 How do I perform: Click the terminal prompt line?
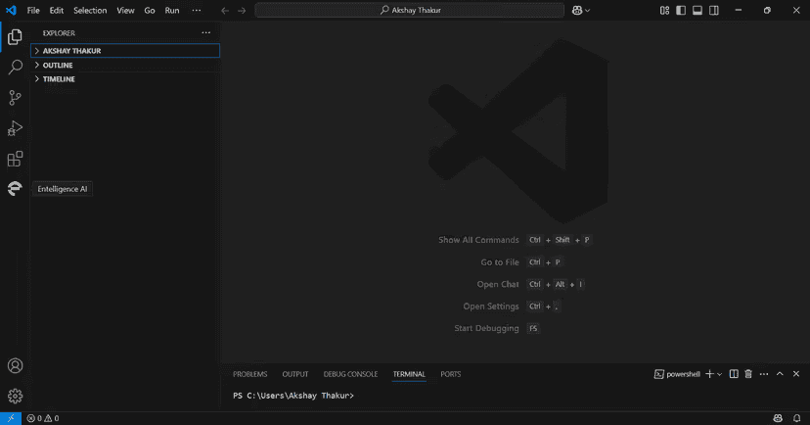point(293,396)
